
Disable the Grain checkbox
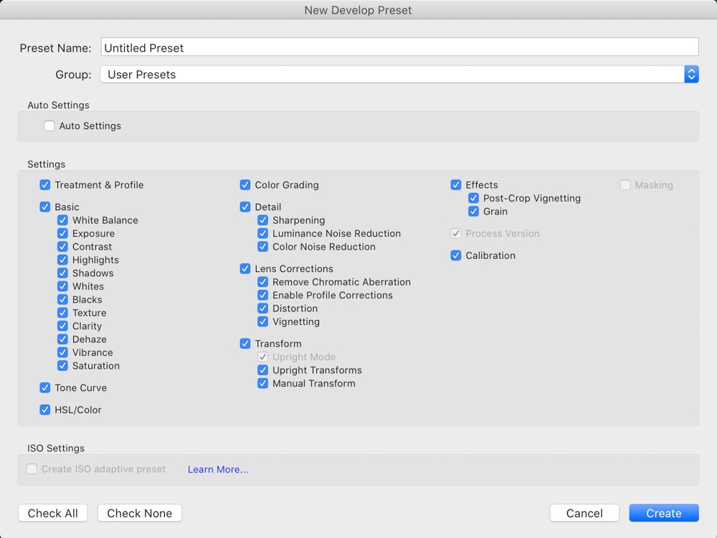point(474,212)
